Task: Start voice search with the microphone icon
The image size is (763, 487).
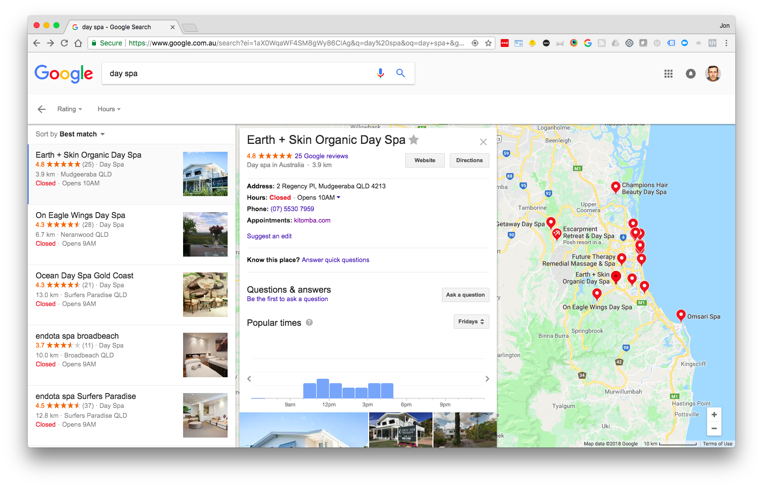Action: pos(381,73)
